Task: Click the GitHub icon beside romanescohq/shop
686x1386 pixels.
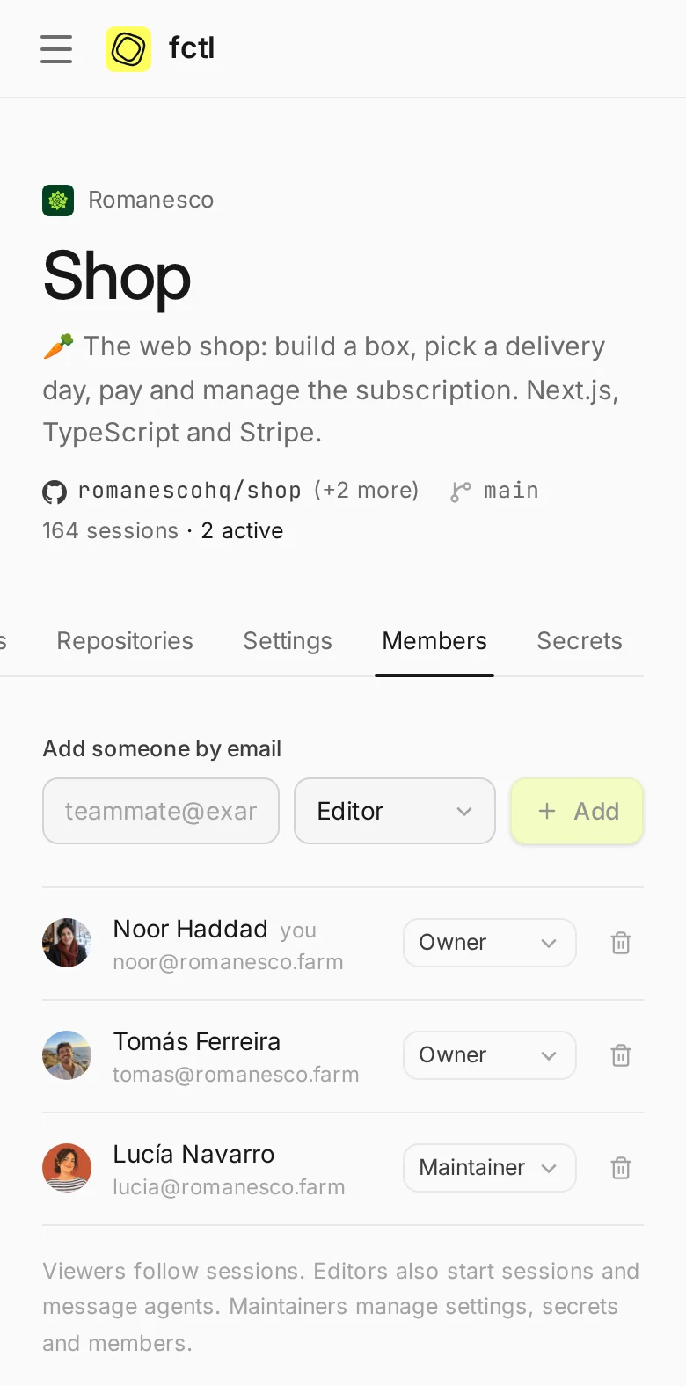Action: (x=55, y=492)
